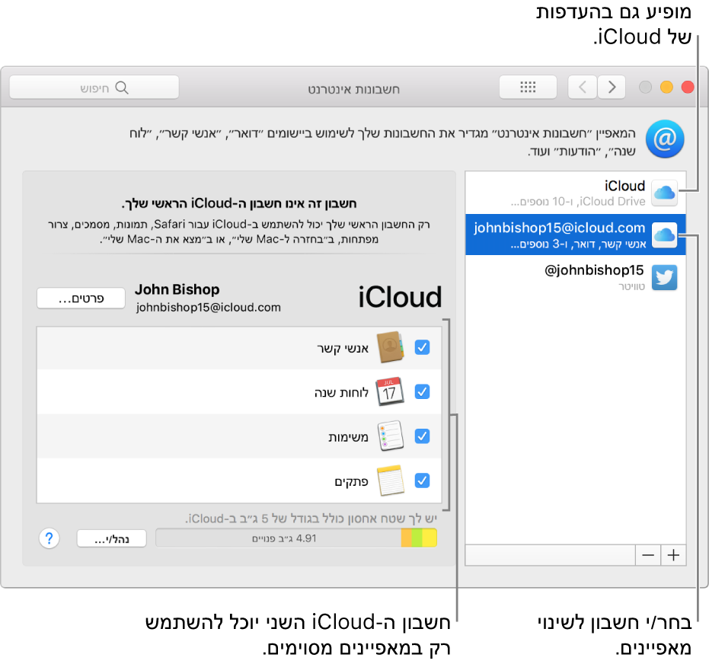Close the window with the red button
This screenshot has width=709, height=664.
point(687,87)
